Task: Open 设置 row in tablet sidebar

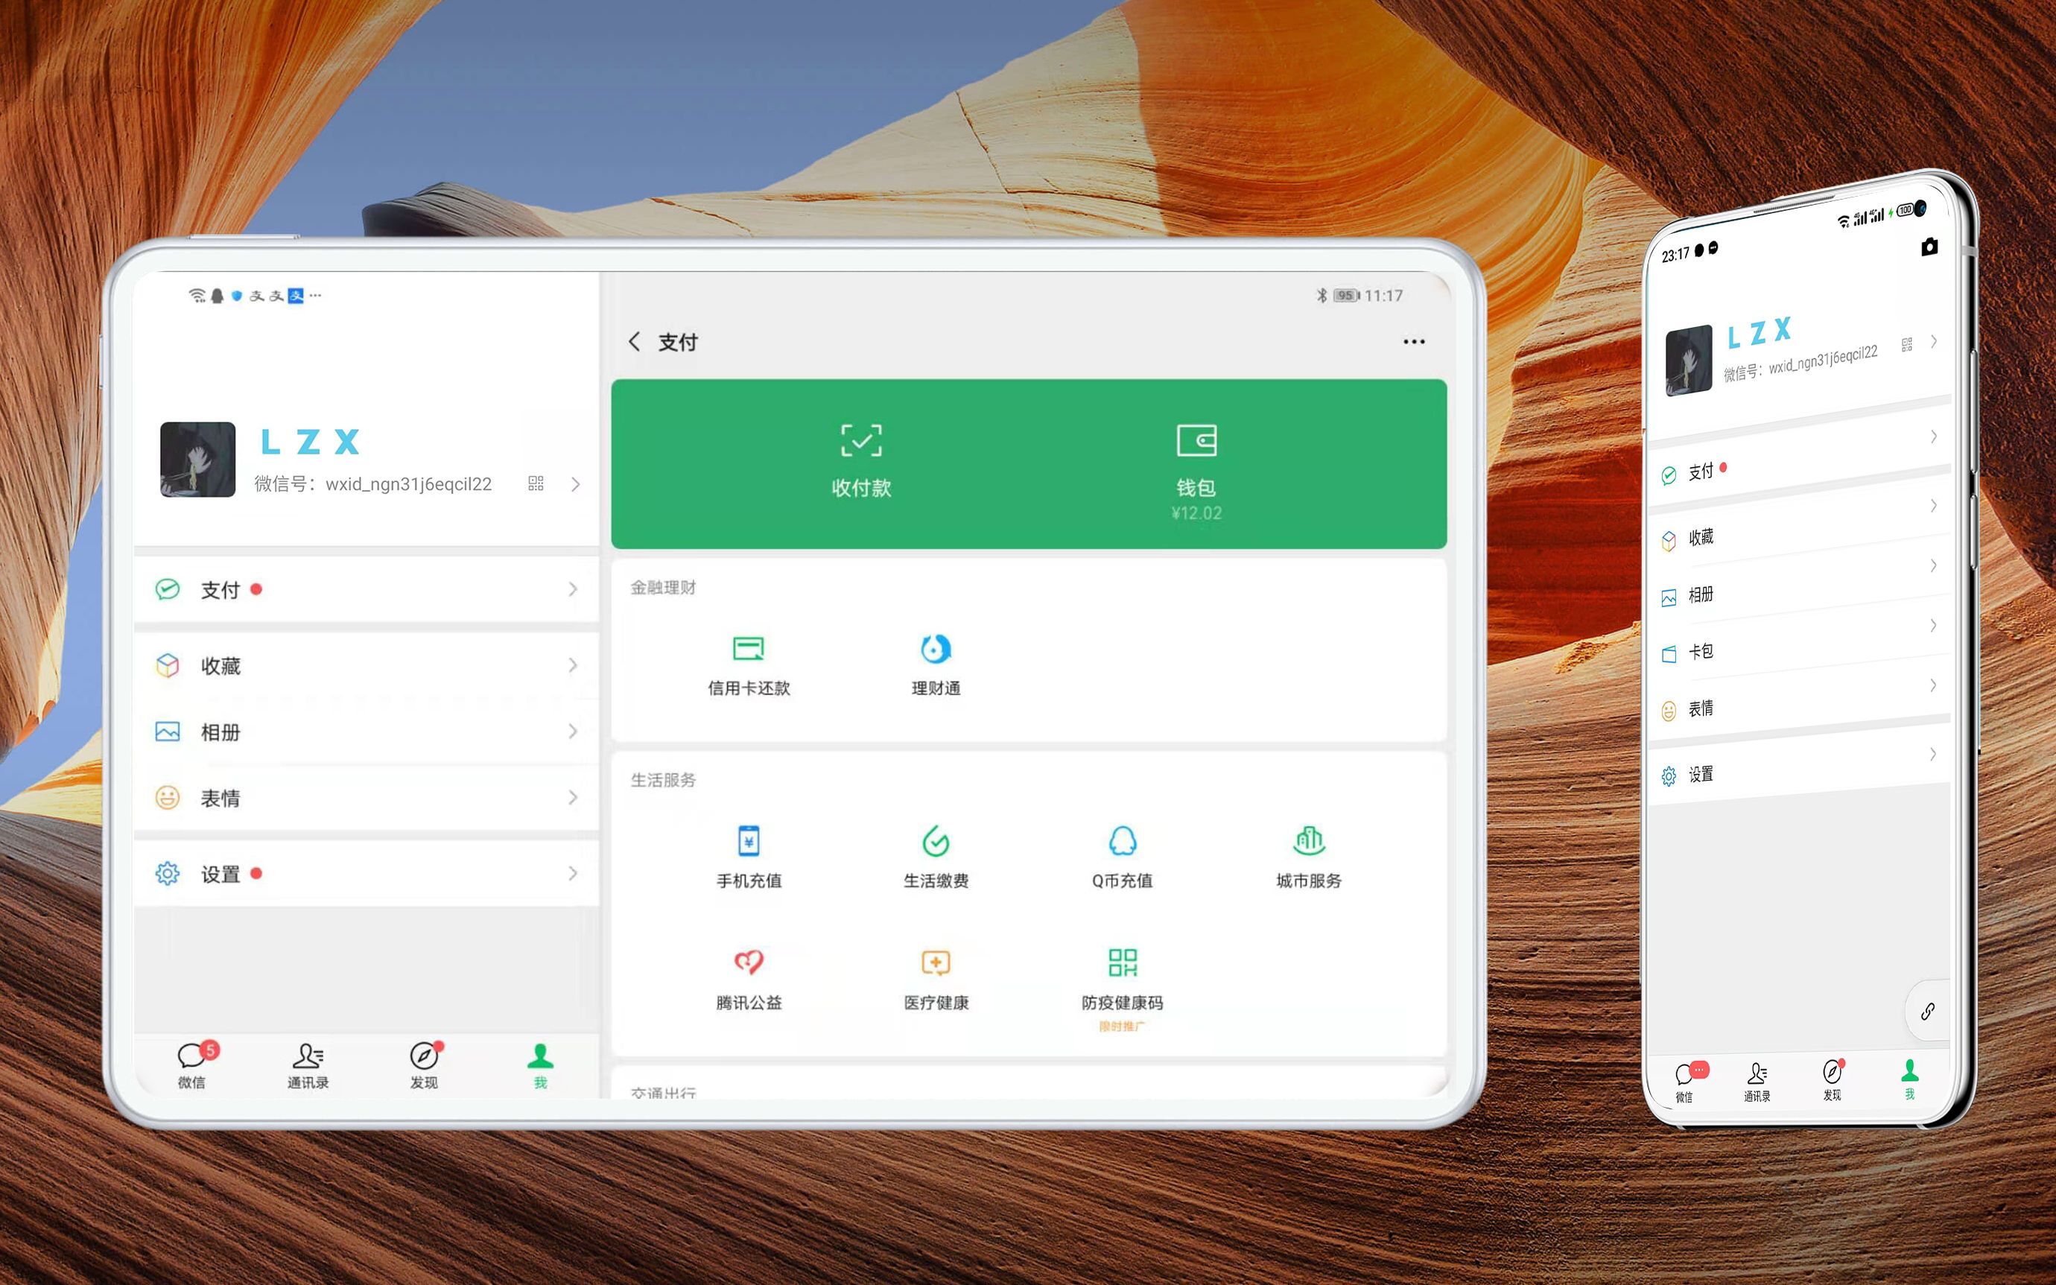Action: tap(367, 874)
